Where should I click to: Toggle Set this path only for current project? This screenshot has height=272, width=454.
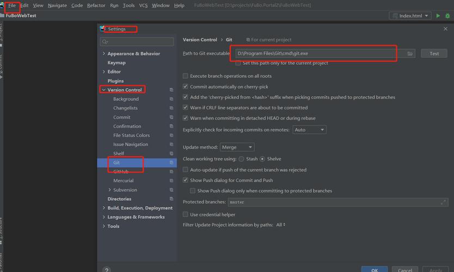pos(238,63)
